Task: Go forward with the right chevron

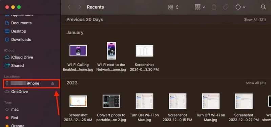Action: pyautogui.click(x=80, y=7)
